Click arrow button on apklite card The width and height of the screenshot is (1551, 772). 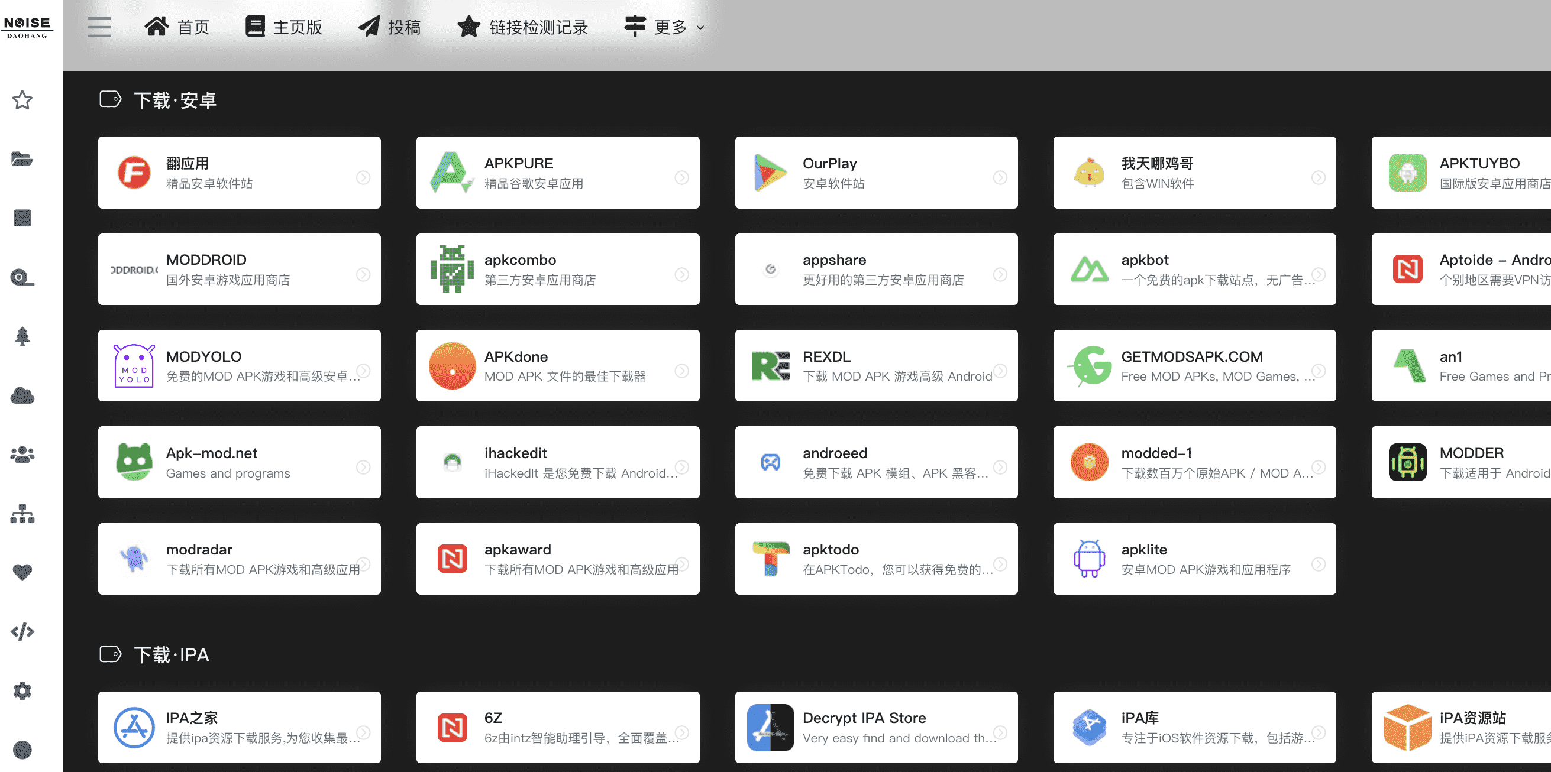1318,564
